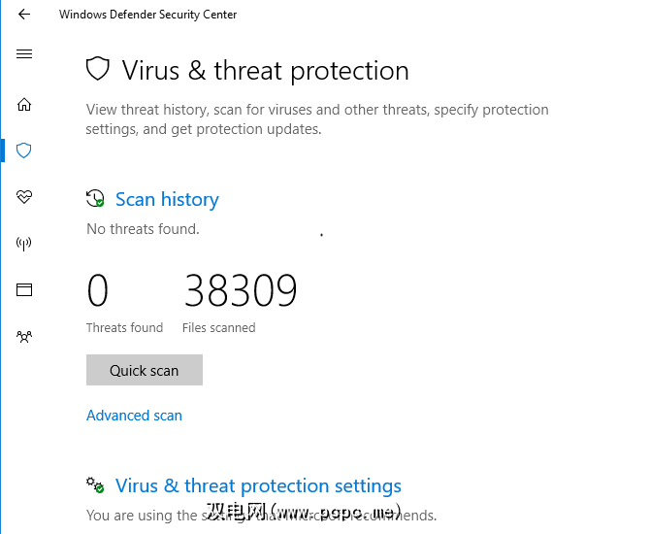
Task: Click the Threats found count of 0
Action: click(98, 291)
